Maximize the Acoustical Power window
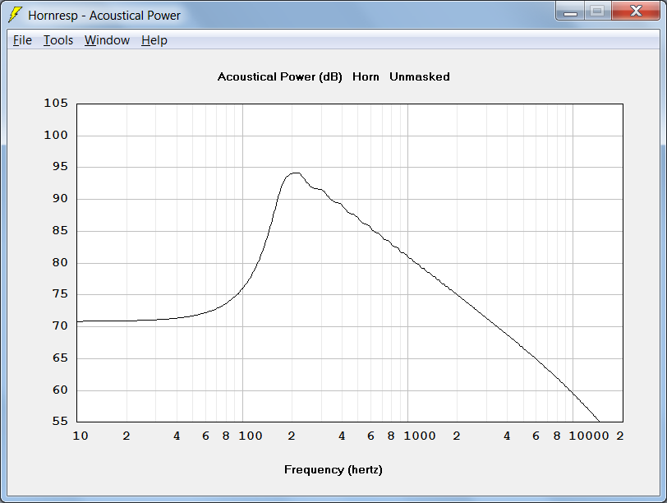The image size is (667, 503). point(598,12)
